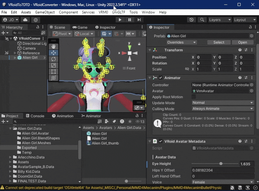The height and width of the screenshot is (191, 259).
Task: Select the Hand view tool
Action: [x=53, y=46]
